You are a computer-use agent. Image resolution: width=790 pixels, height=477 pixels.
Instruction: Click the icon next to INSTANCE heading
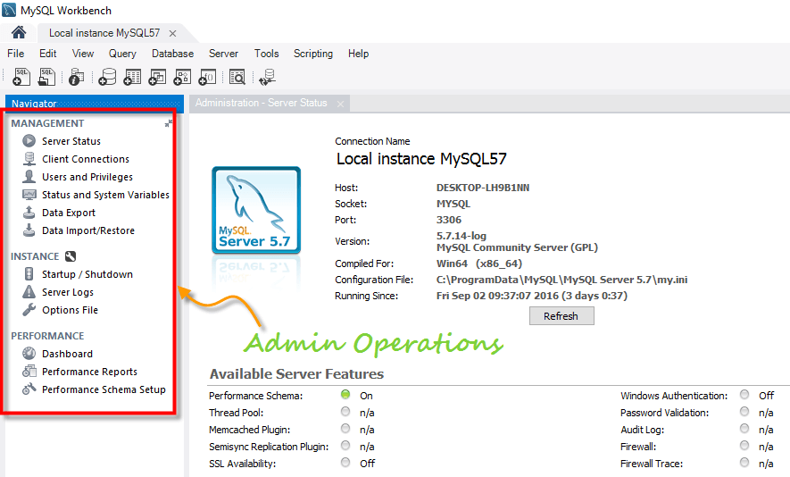(x=71, y=256)
